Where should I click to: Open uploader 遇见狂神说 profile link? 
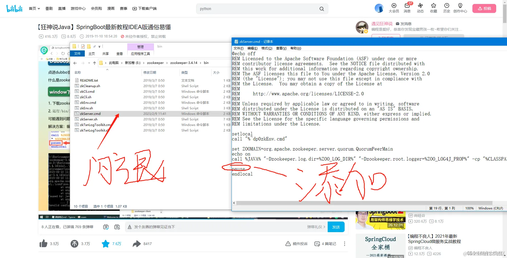point(382,24)
